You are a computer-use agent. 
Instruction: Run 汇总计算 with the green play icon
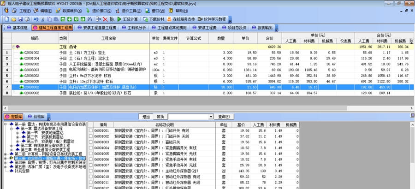pyautogui.click(x=119, y=19)
